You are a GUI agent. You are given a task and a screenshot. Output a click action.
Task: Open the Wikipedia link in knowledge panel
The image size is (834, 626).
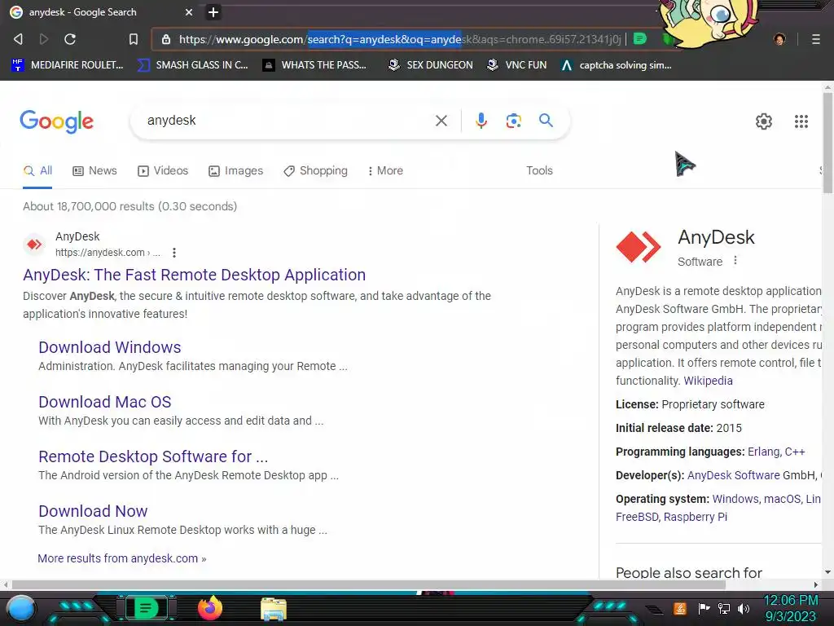tap(708, 381)
